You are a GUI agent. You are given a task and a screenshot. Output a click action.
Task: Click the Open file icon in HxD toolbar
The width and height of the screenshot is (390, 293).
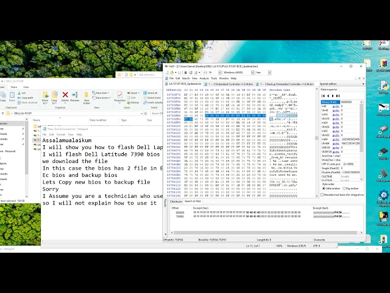[172, 73]
